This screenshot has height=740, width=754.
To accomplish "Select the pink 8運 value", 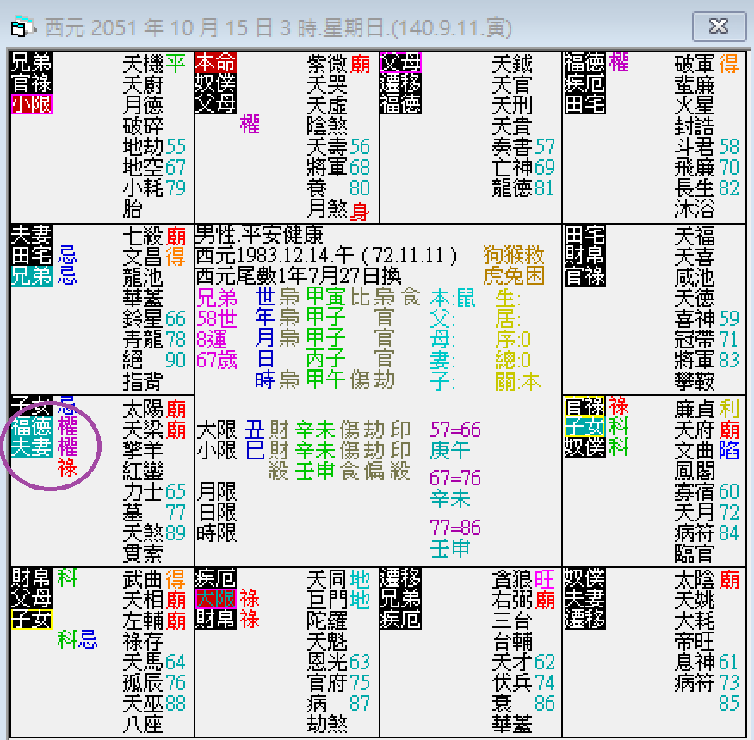I will tap(212, 339).
